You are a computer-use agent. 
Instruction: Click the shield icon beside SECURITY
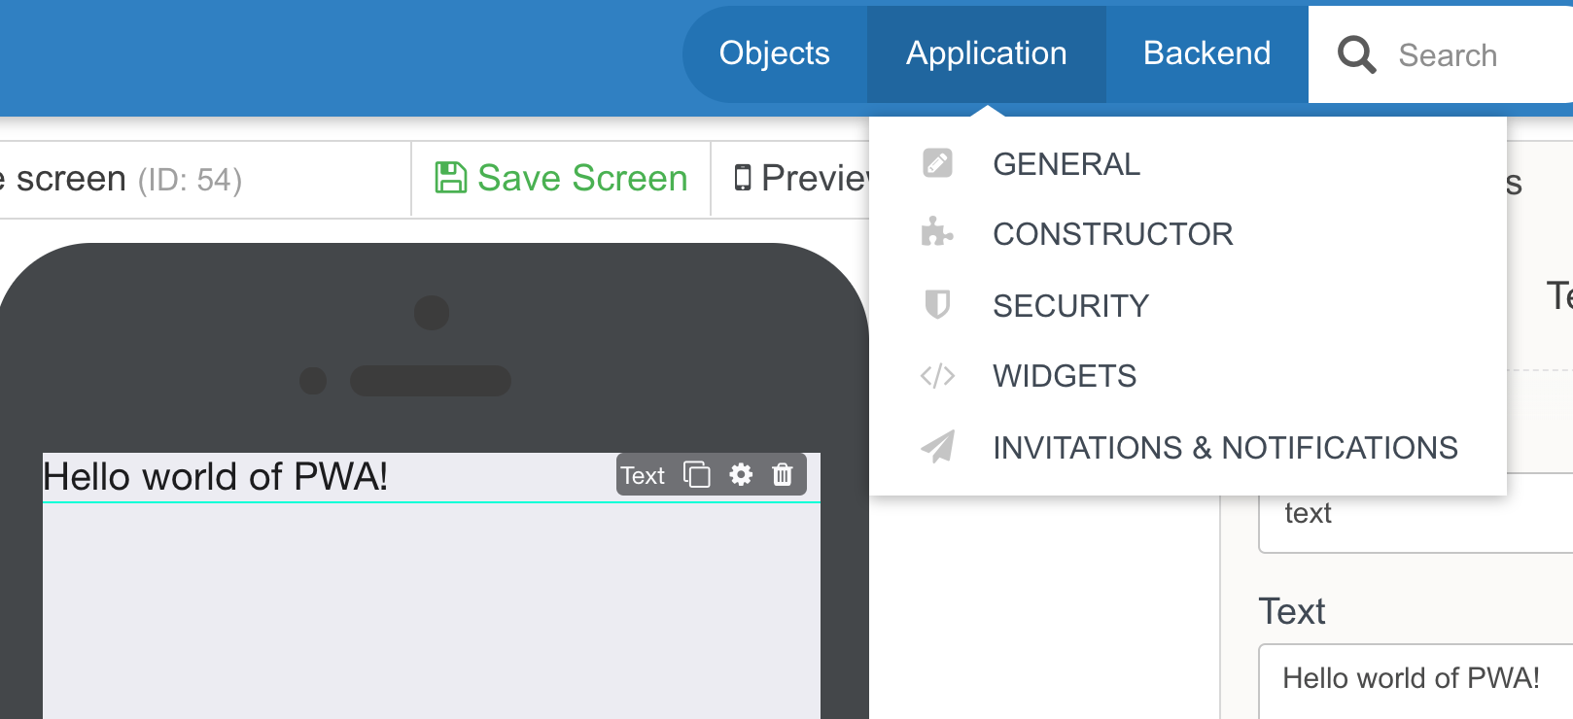(x=937, y=305)
